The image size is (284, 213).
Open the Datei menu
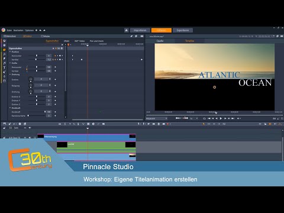tap(9, 30)
